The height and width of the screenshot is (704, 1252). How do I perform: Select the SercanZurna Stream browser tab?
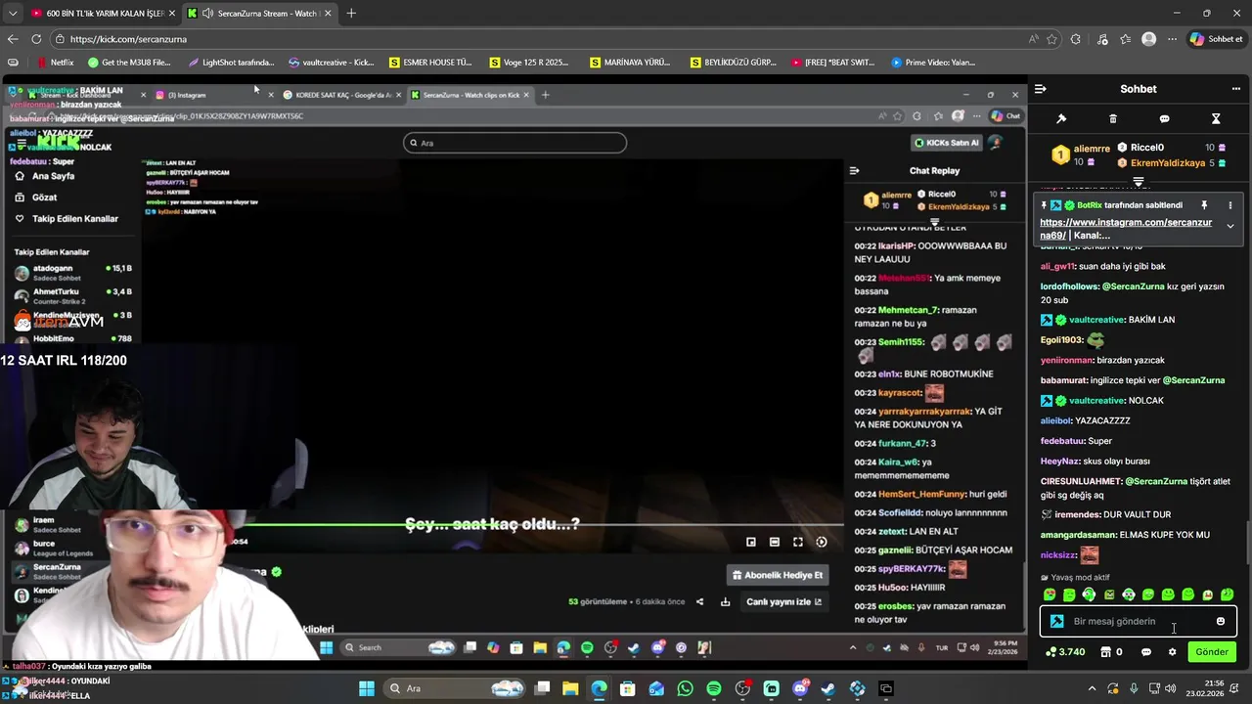[x=259, y=13]
